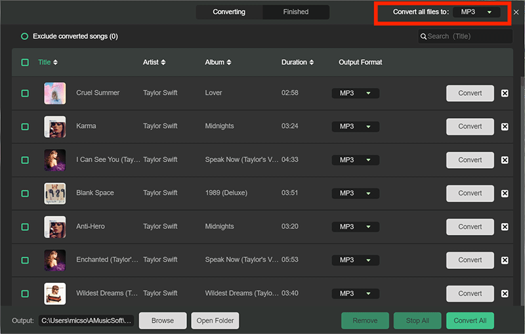Open output format dropdown for Blank Space
525x334 pixels.
pos(356,194)
